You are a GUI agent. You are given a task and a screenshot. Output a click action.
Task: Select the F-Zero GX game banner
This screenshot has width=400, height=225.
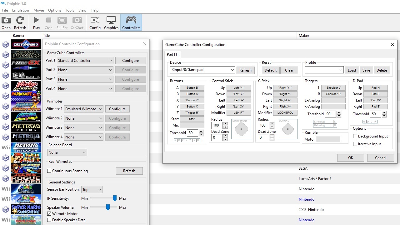tap(26, 65)
